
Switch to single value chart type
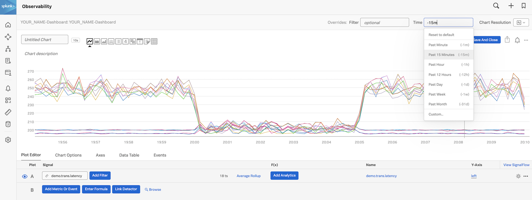126,41
